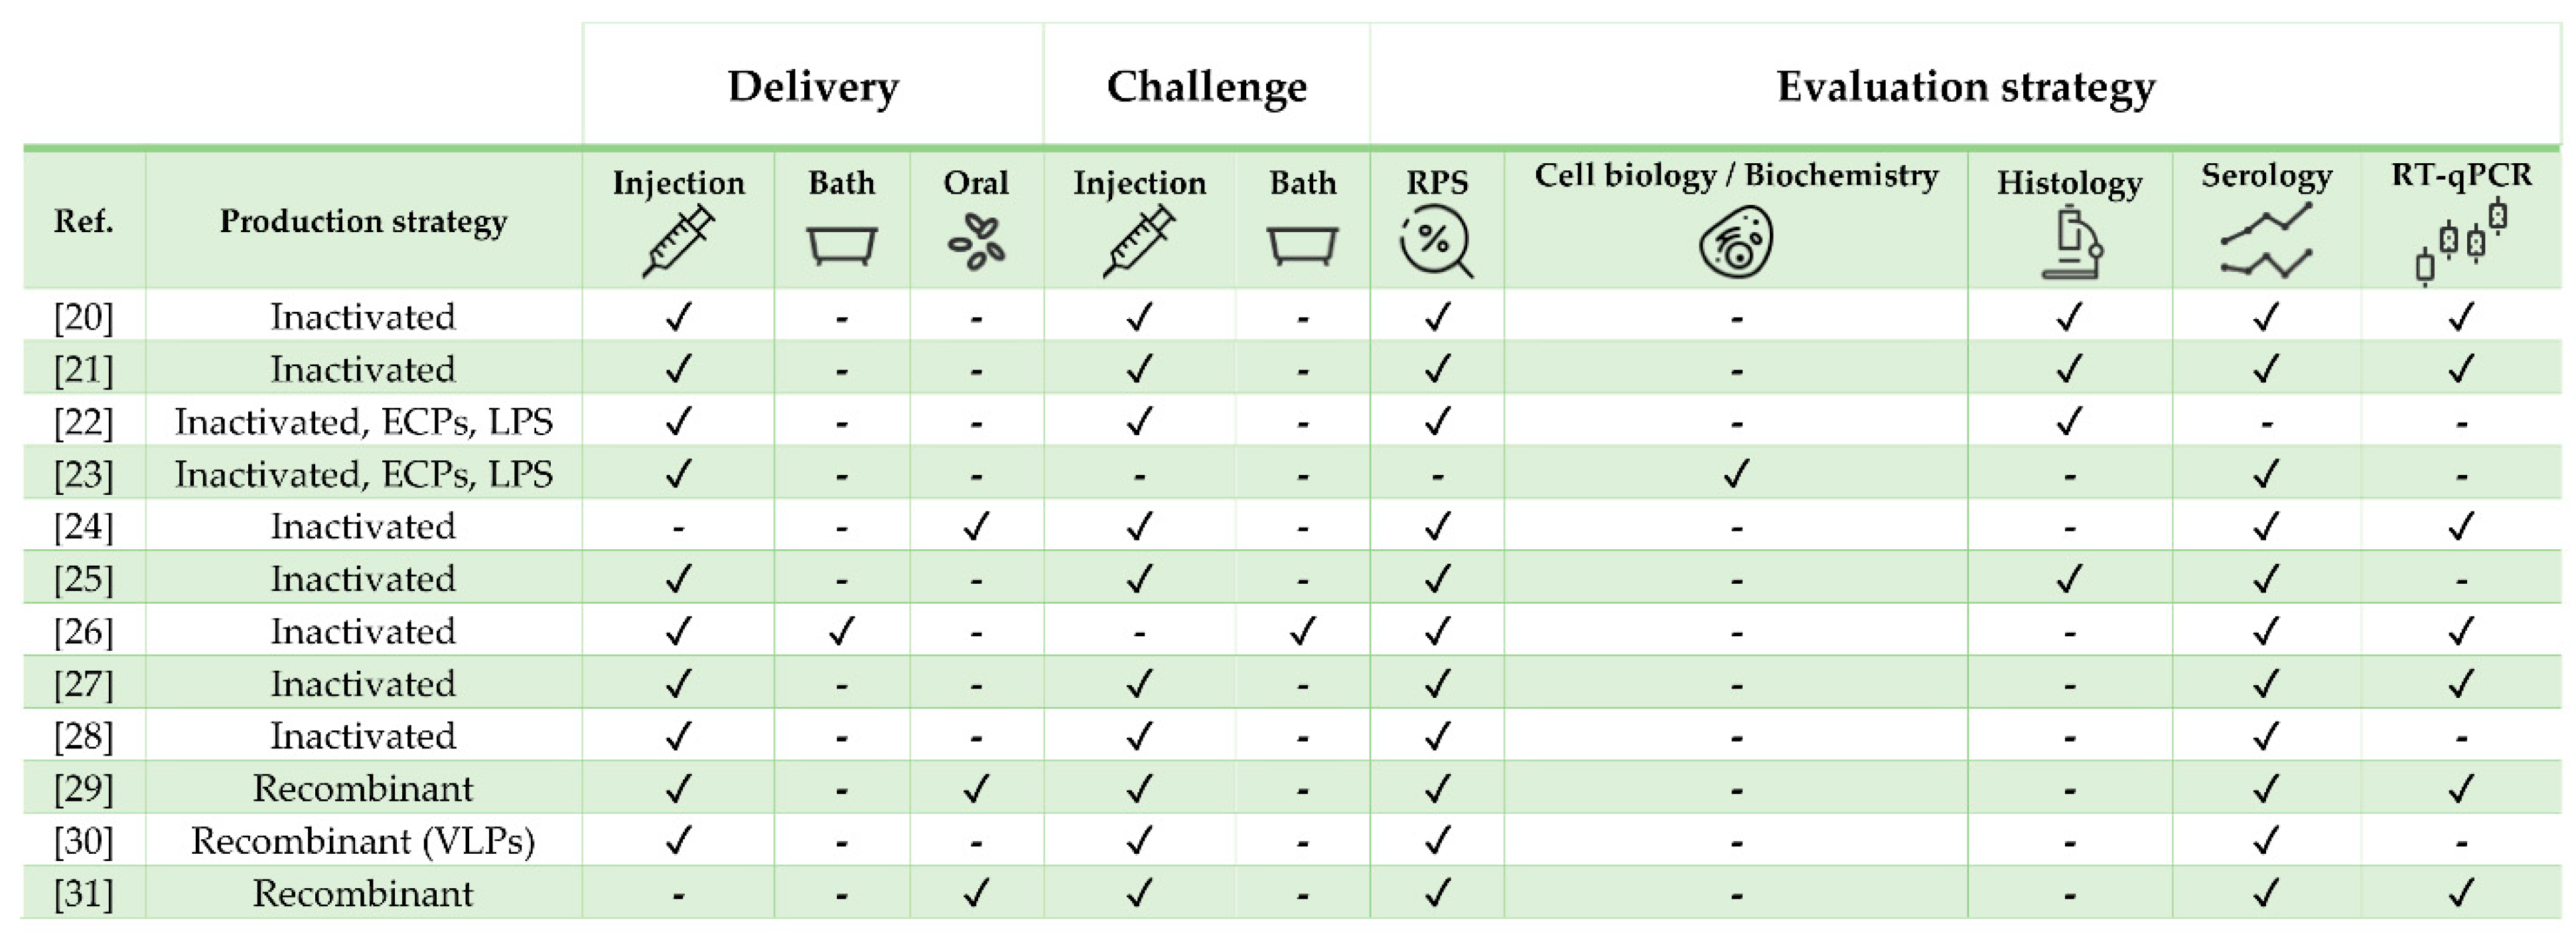
Task: Select the Evaluation strategy header group
Action: tap(1965, 86)
